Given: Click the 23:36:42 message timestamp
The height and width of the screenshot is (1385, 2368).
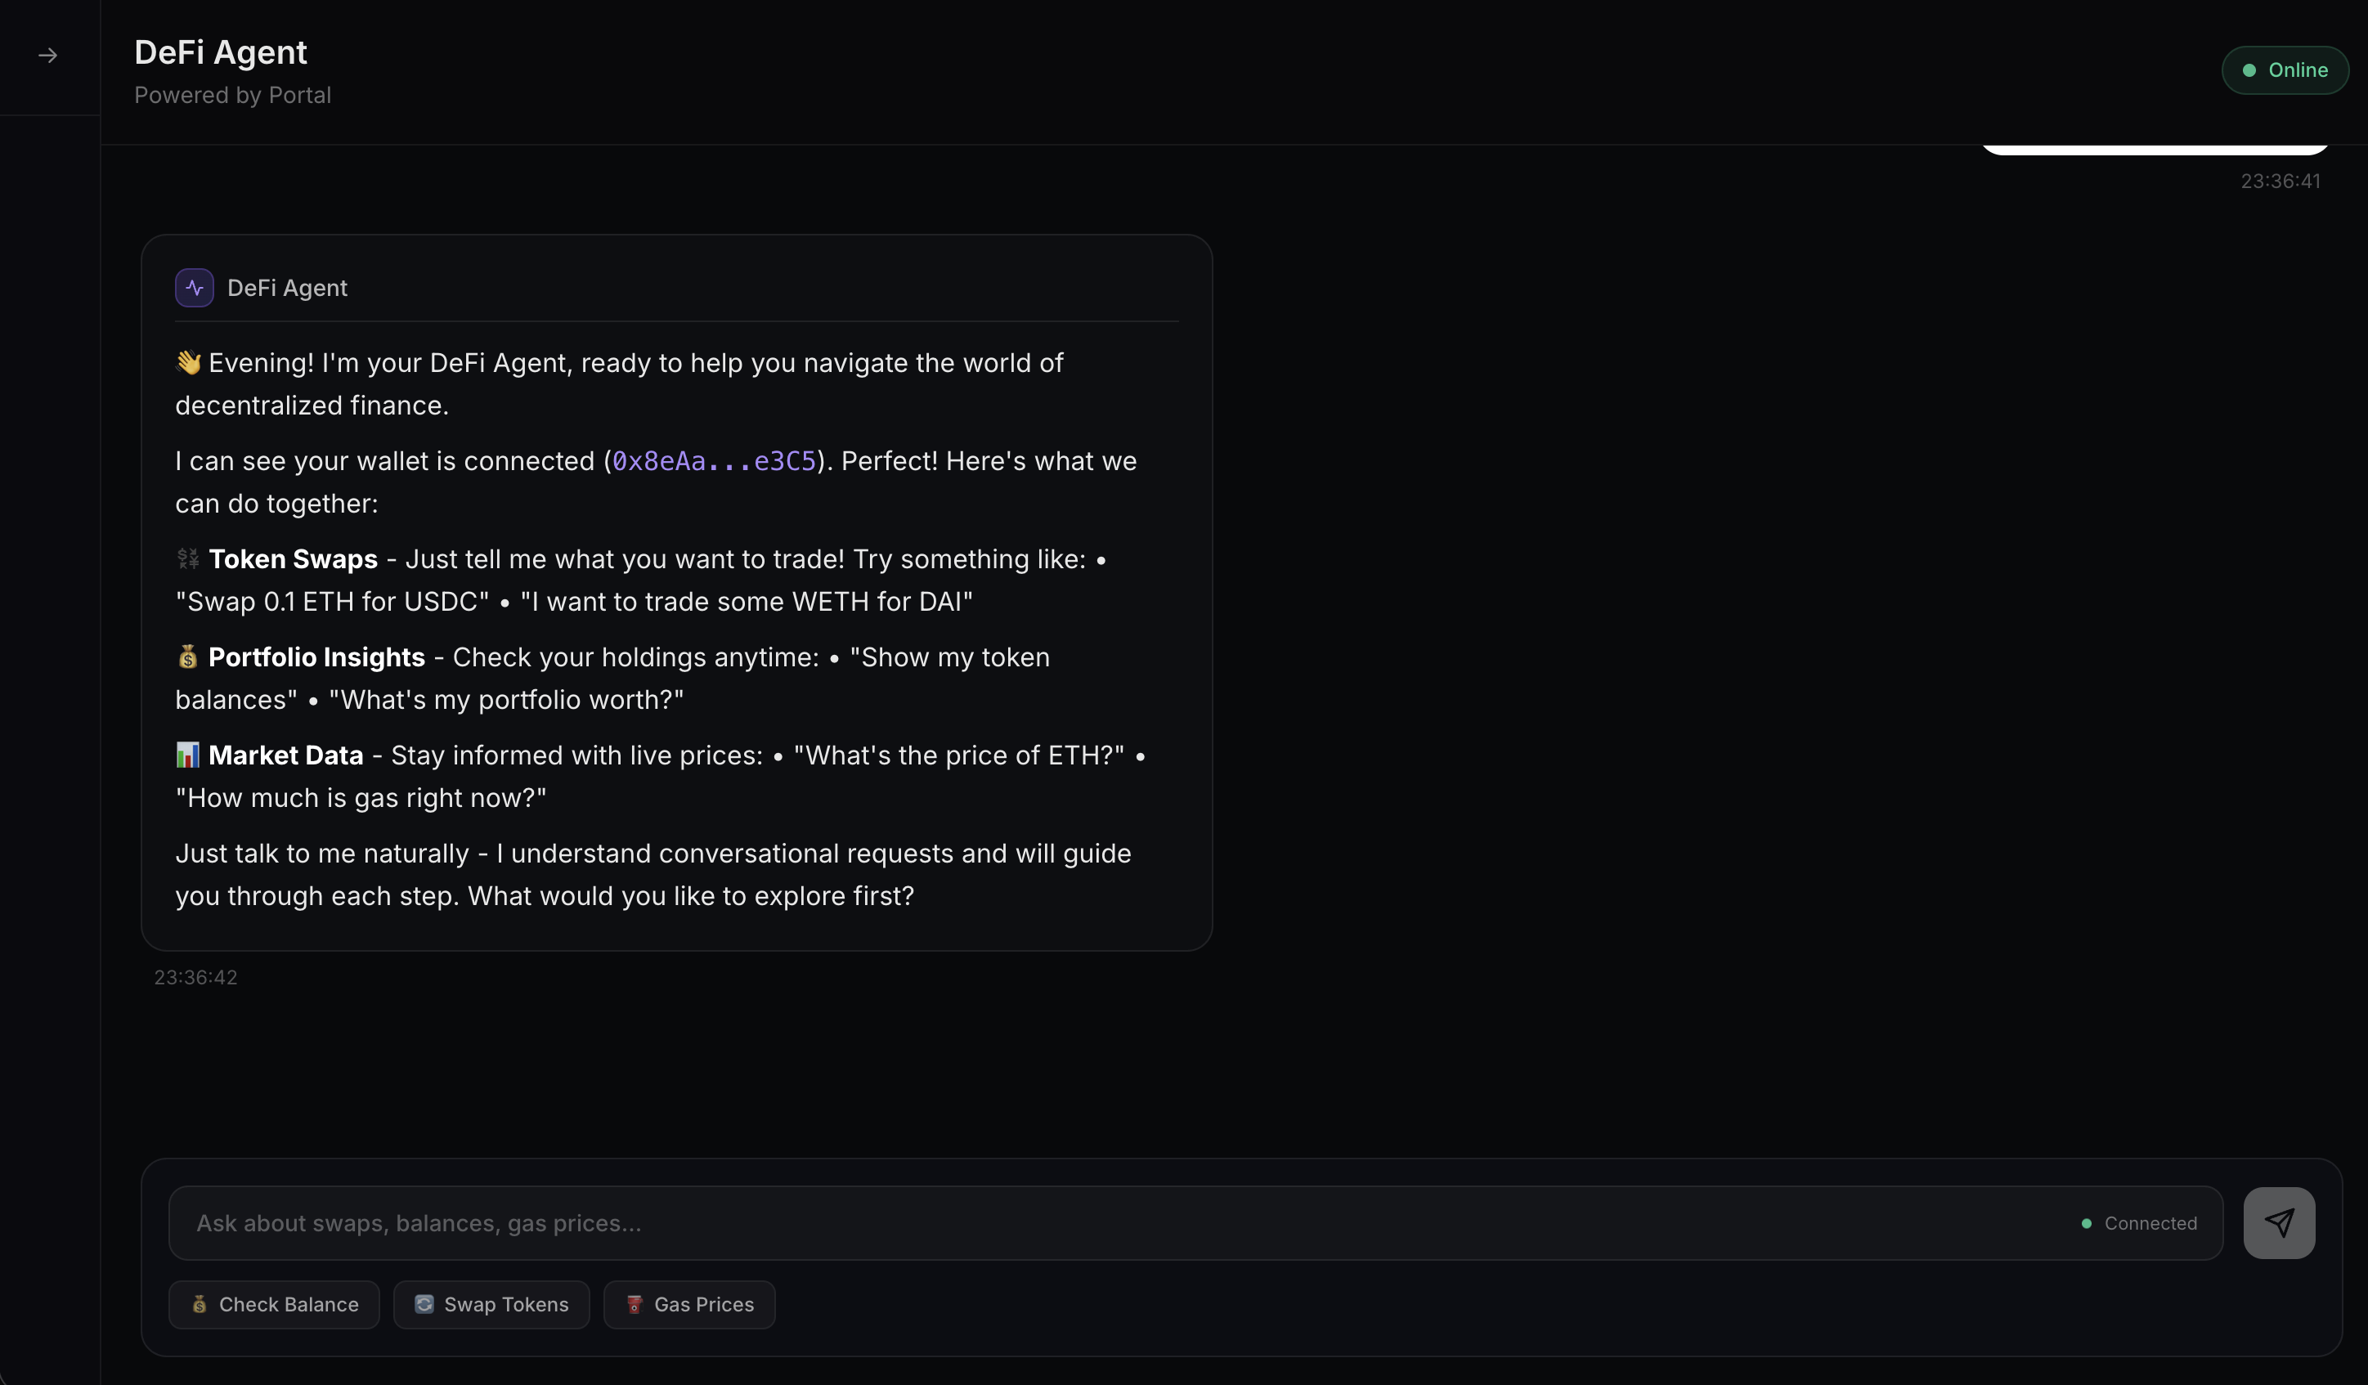Looking at the screenshot, I should (195, 977).
